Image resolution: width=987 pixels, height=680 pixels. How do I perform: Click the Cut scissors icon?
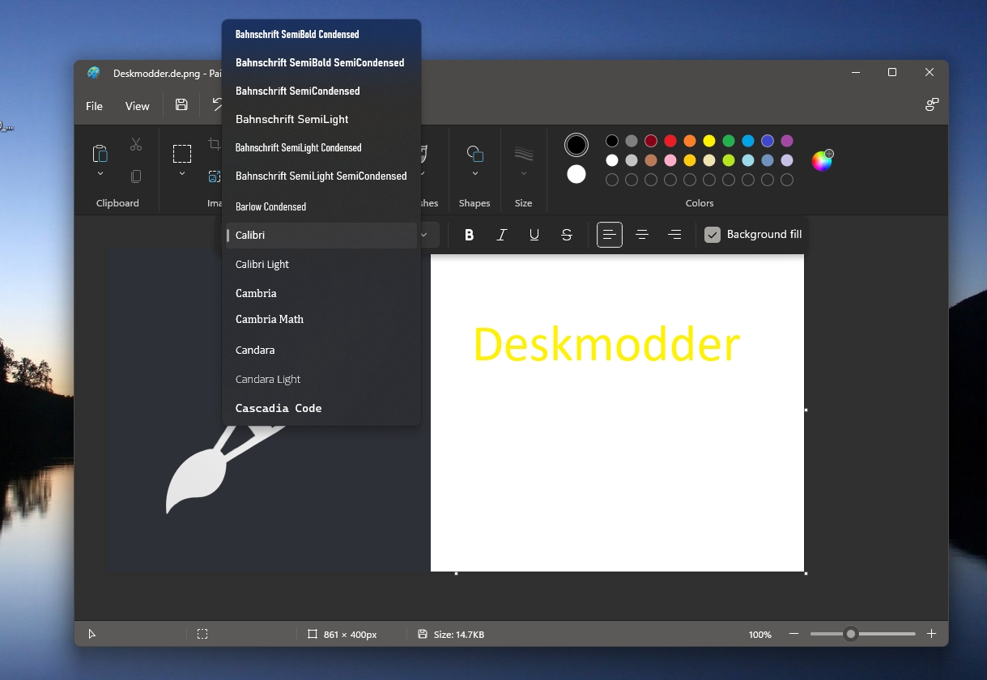(136, 144)
